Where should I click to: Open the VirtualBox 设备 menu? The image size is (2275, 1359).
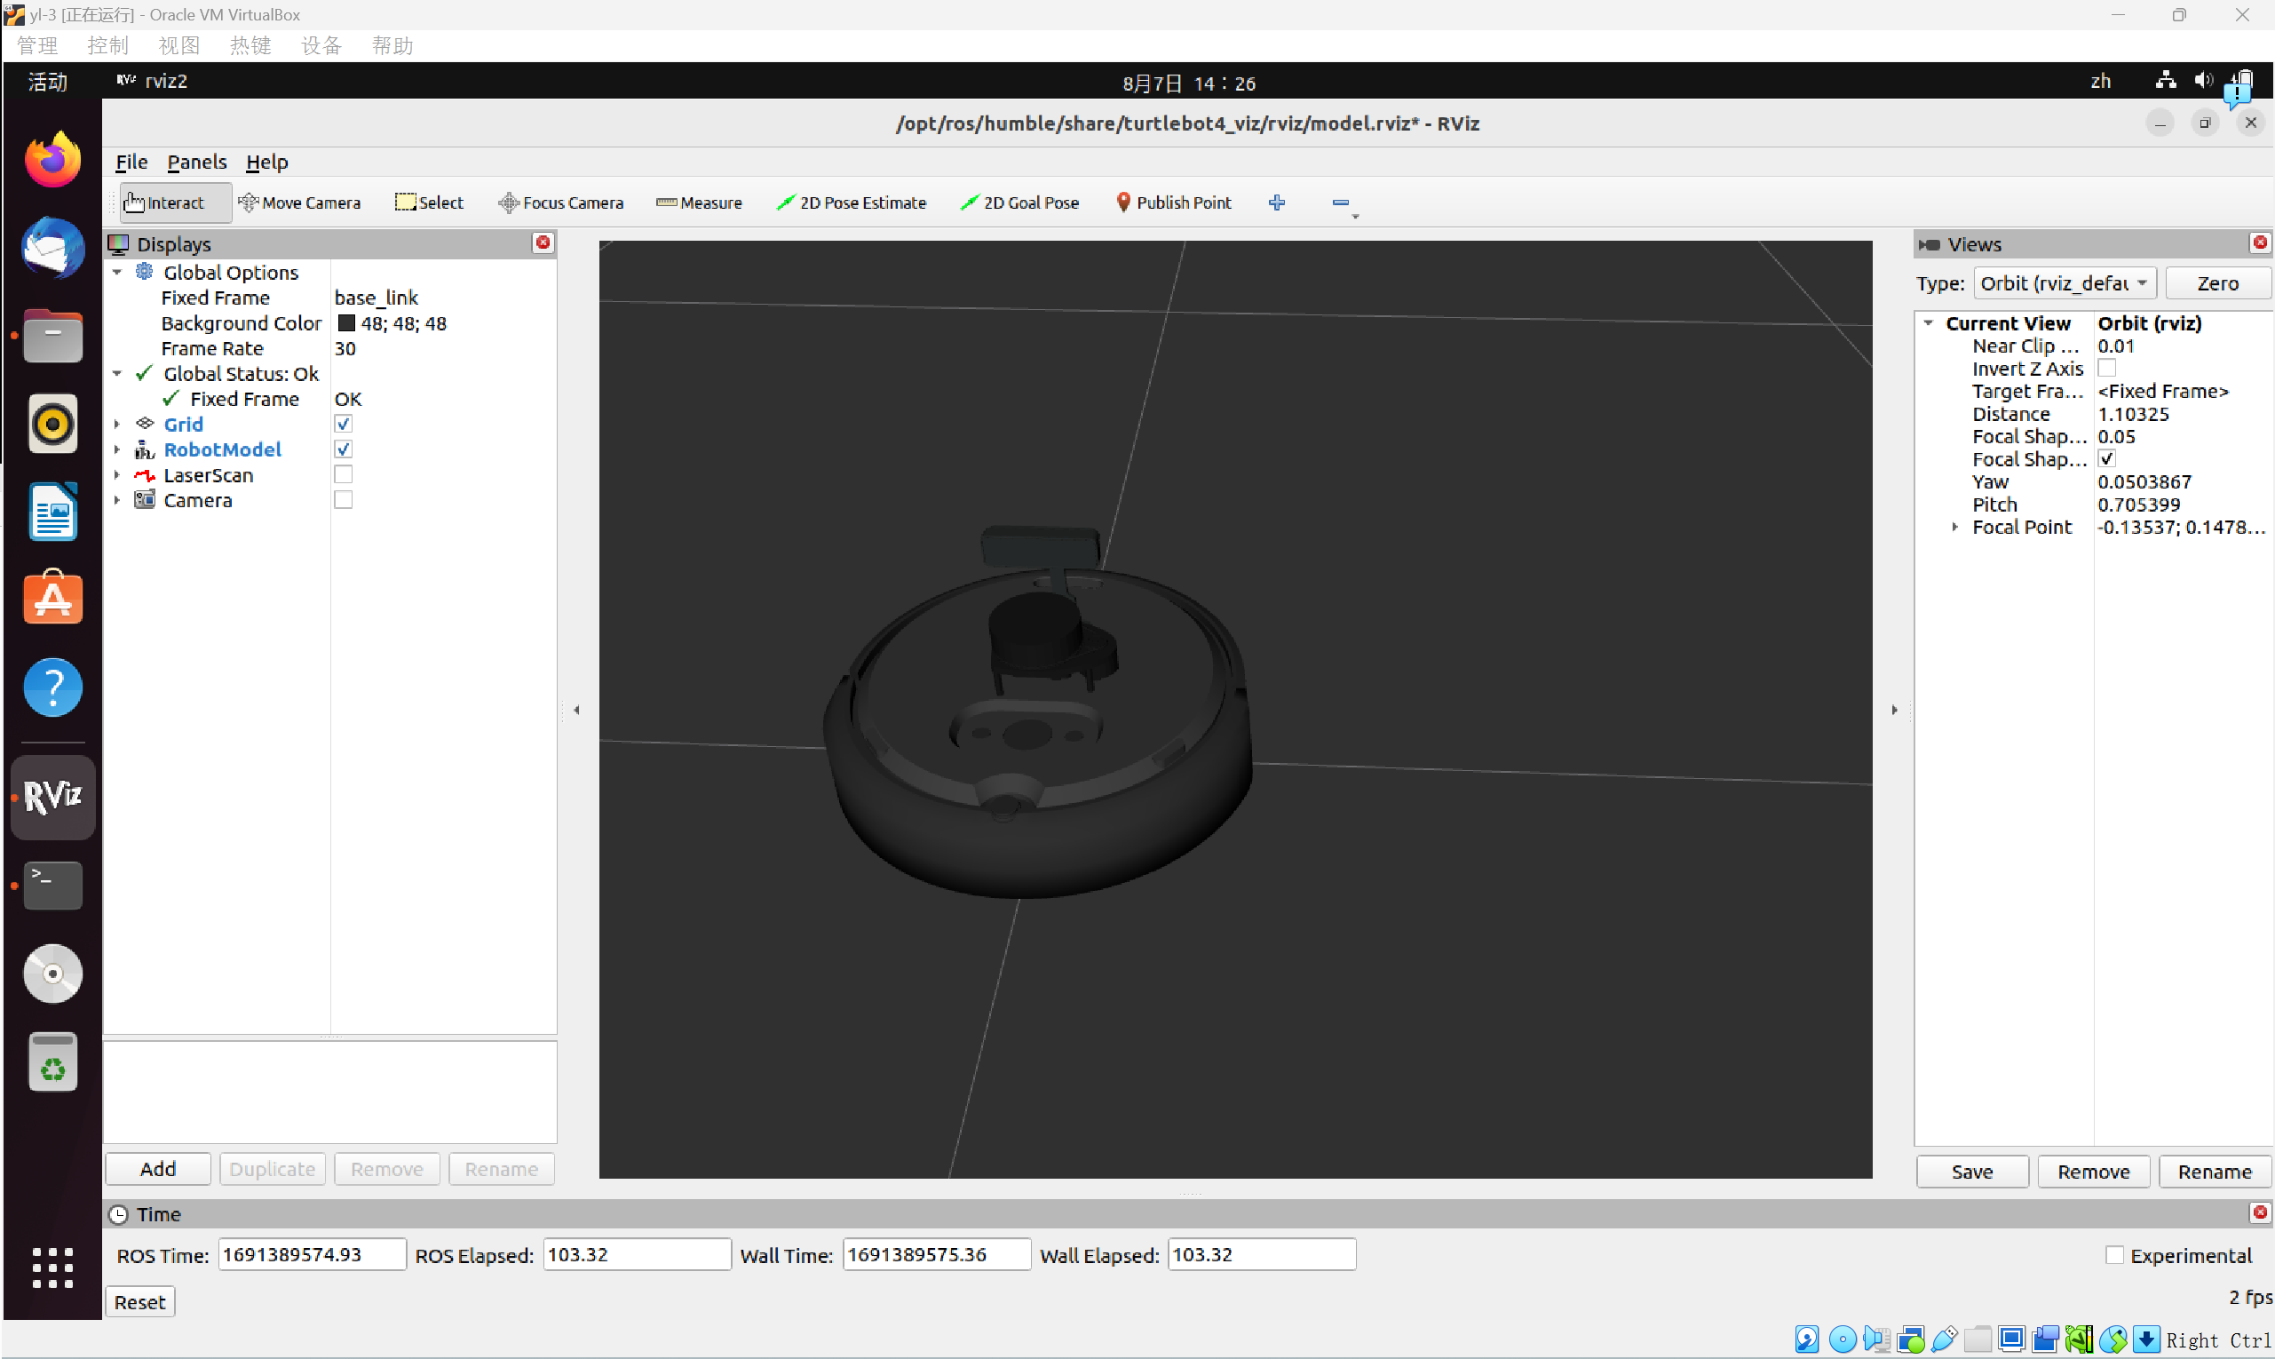pos(321,46)
